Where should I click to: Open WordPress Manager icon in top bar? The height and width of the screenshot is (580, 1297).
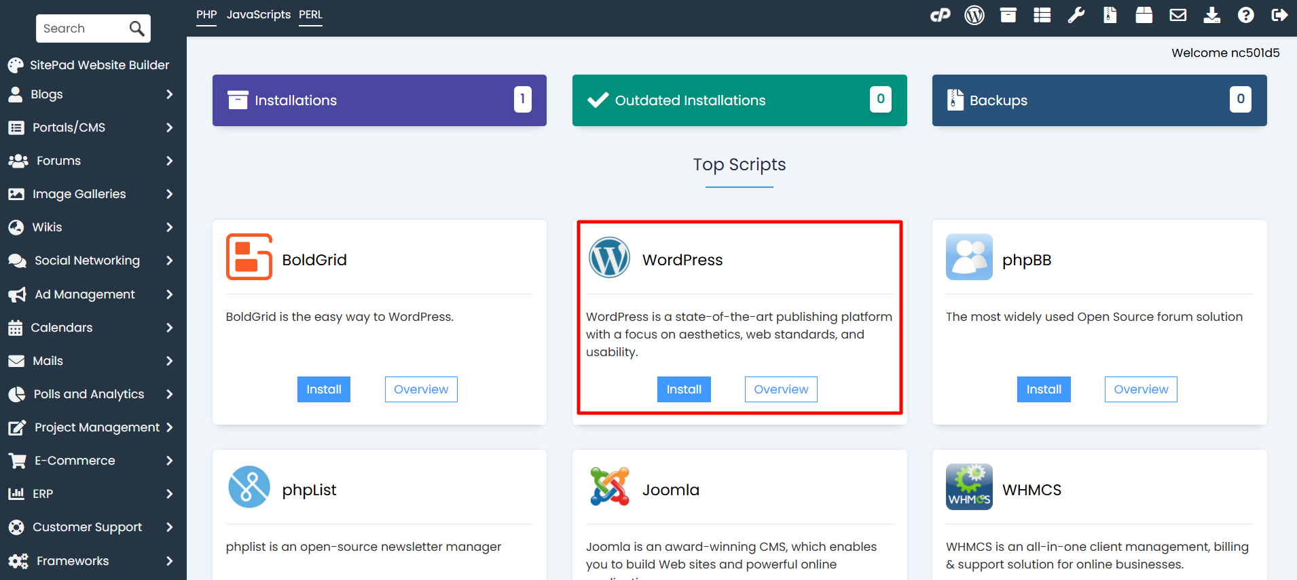[974, 15]
